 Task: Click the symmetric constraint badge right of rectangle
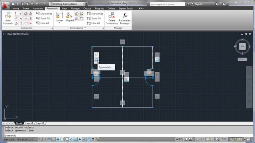(x=157, y=60)
